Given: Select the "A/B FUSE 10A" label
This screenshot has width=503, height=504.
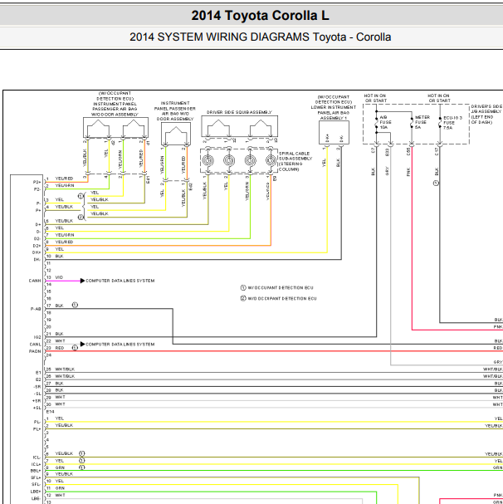Looking at the screenshot, I should pos(385,122).
